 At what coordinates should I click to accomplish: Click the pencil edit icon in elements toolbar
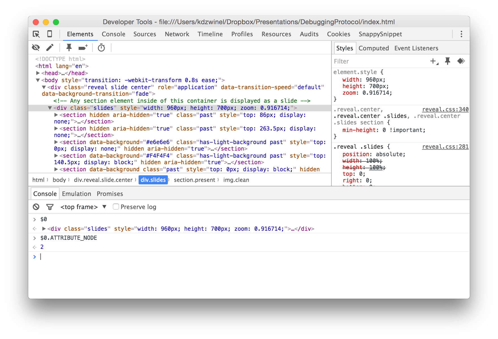click(x=50, y=47)
